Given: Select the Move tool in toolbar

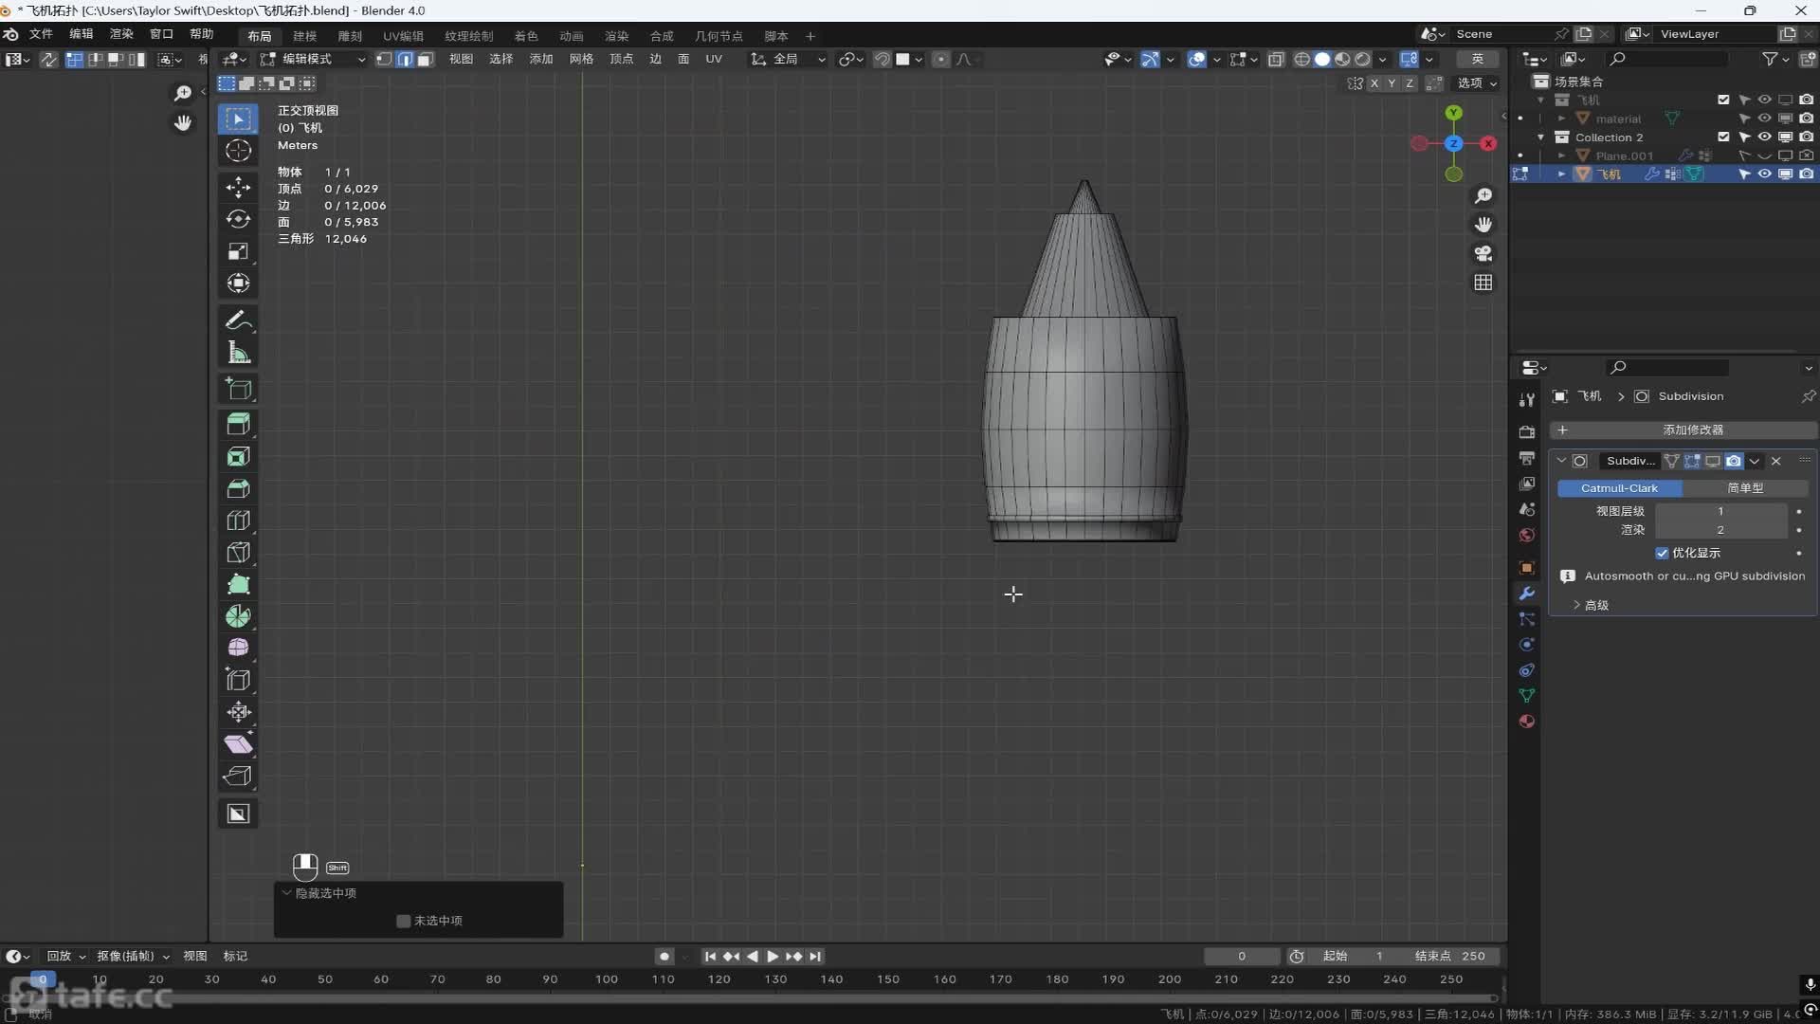Looking at the screenshot, I should (238, 187).
